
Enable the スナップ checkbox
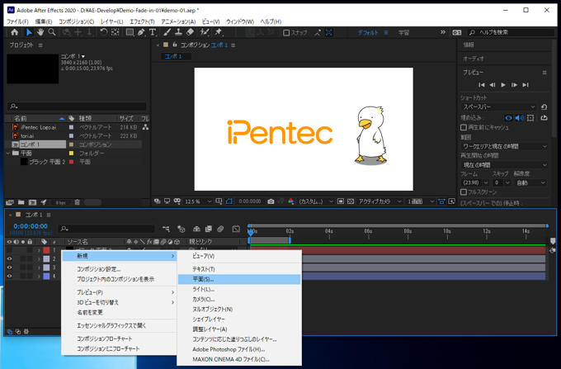tap(286, 32)
